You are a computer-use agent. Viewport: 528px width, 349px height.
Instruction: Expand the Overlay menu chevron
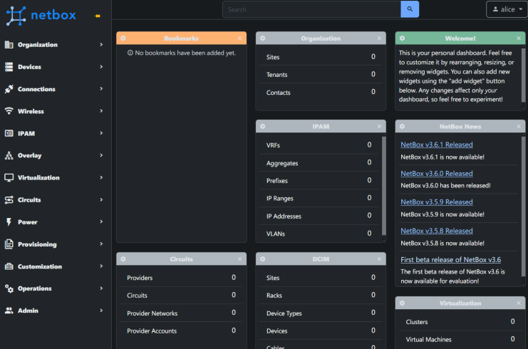(101, 155)
